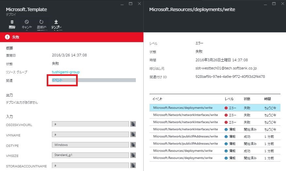This screenshot has height=171, width=286.
Task: Click the OSTYPE field showing Windows
Action: pos(90,145)
